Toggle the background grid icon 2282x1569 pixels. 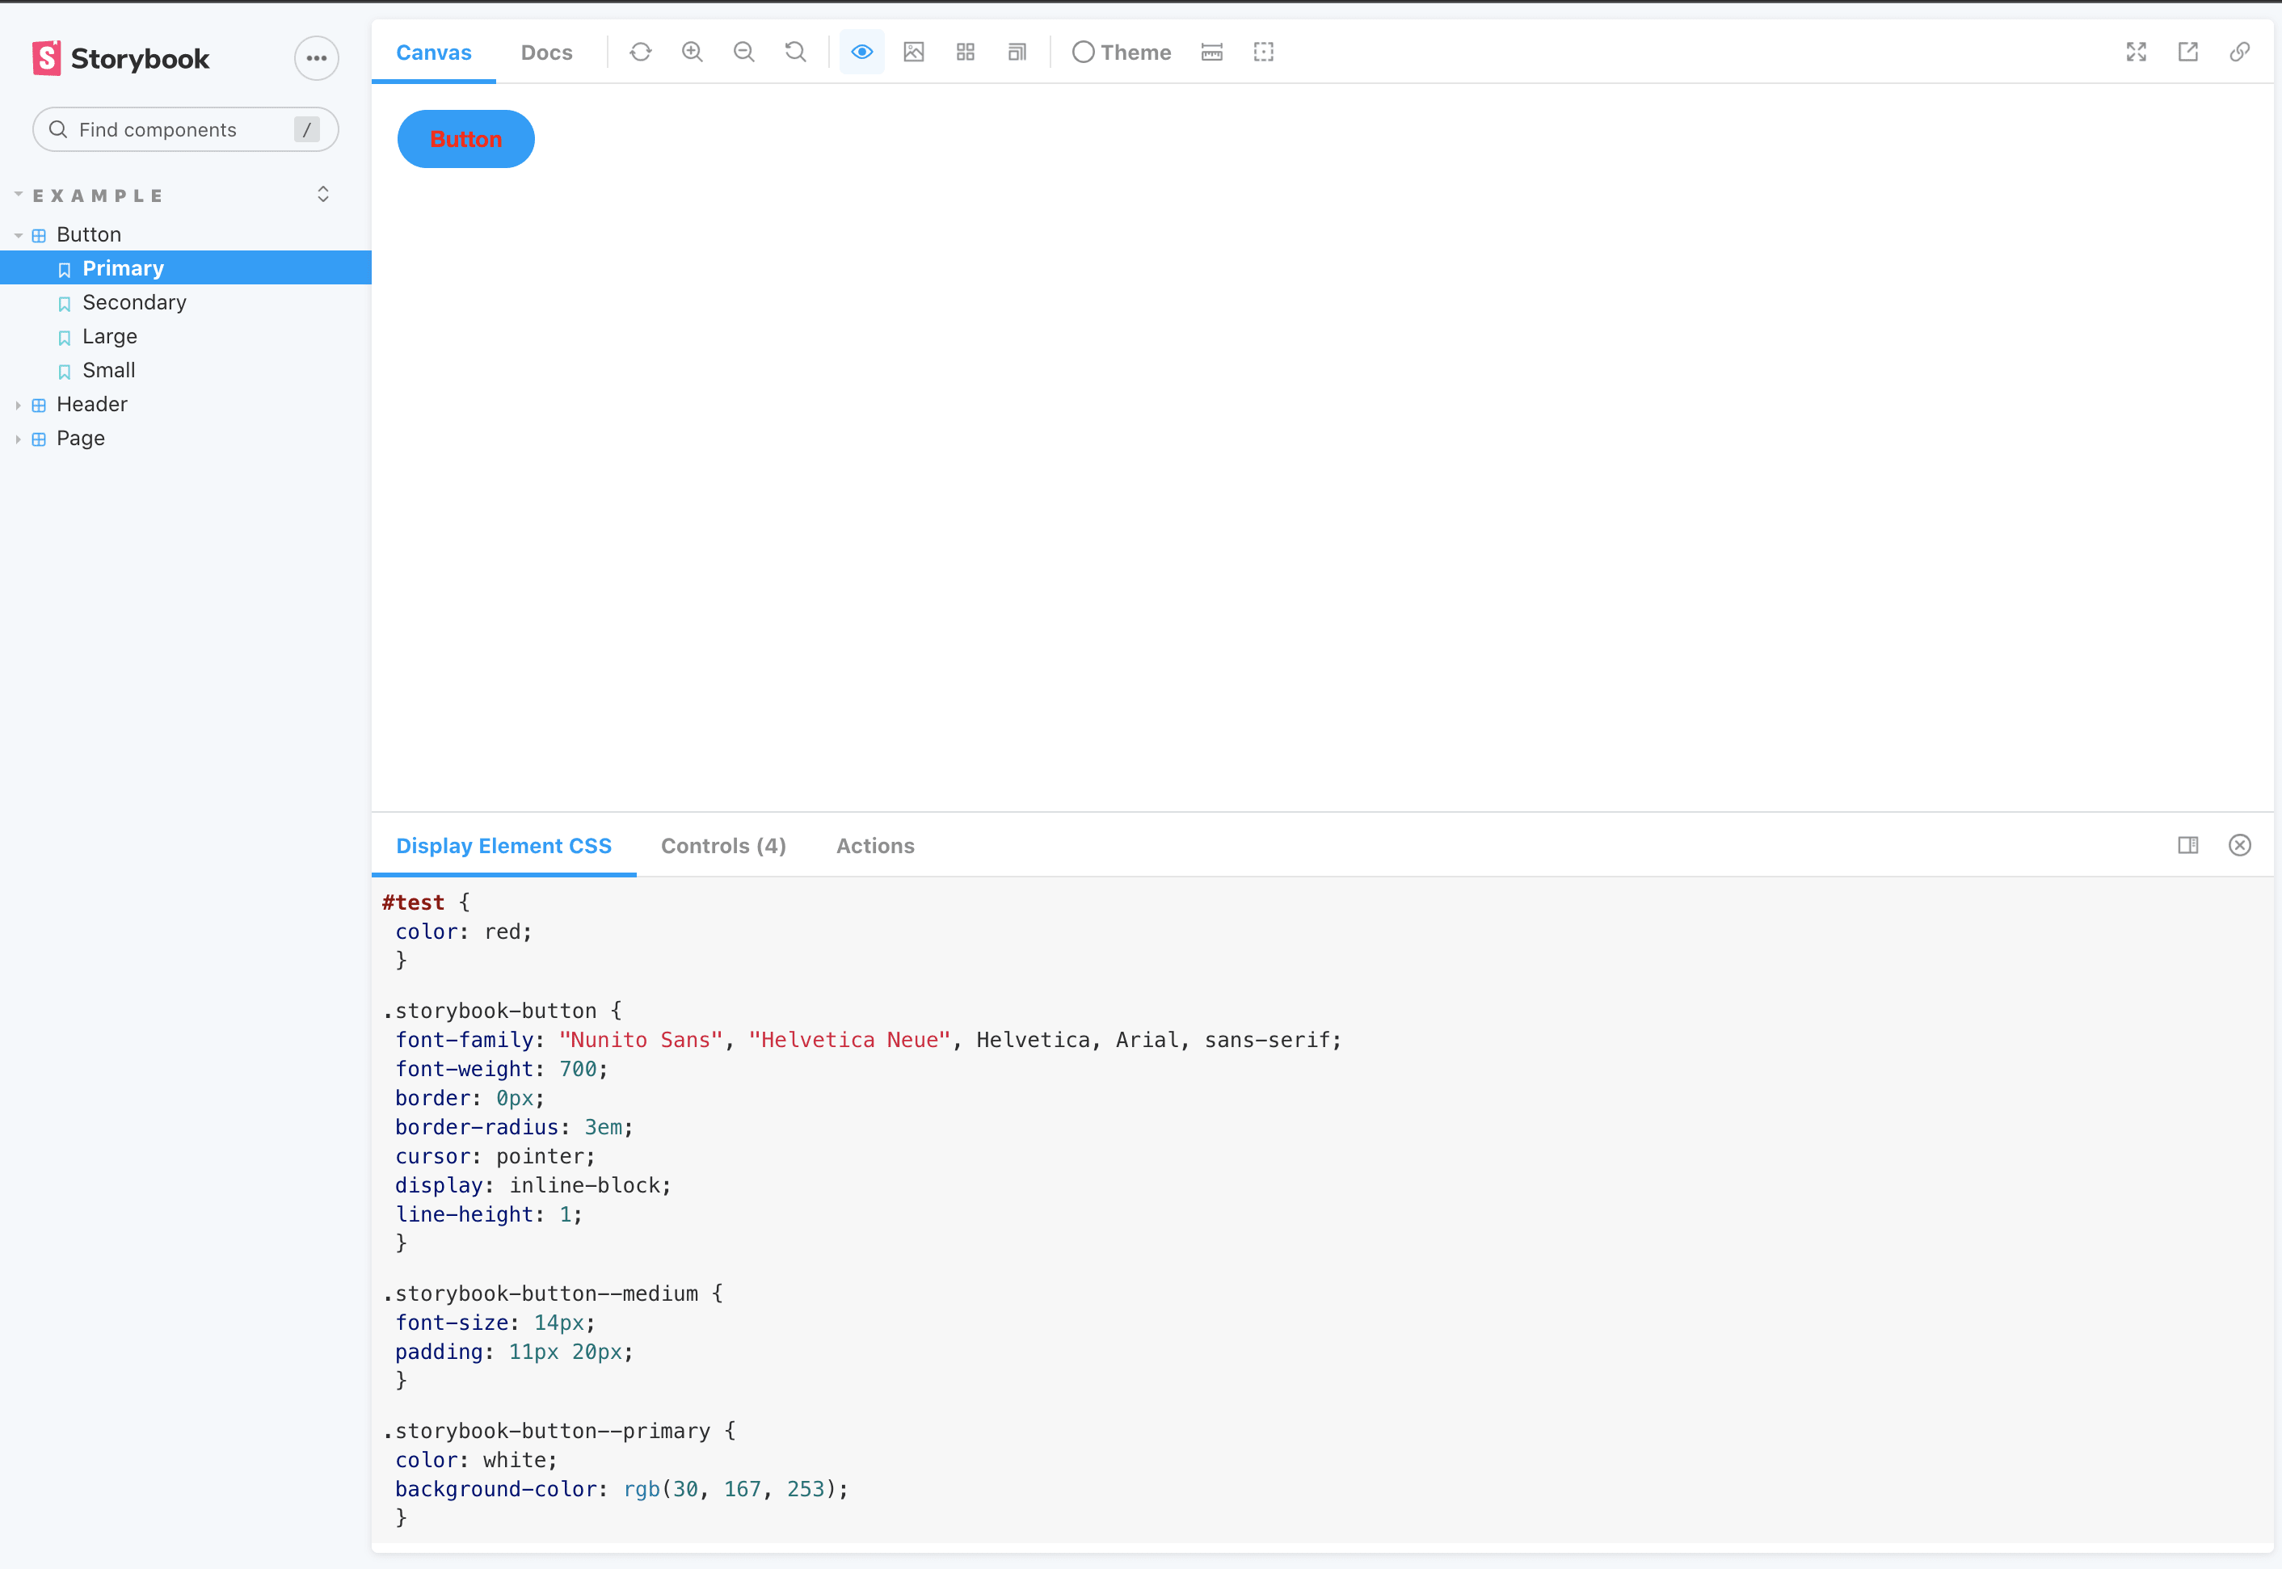tap(966, 52)
